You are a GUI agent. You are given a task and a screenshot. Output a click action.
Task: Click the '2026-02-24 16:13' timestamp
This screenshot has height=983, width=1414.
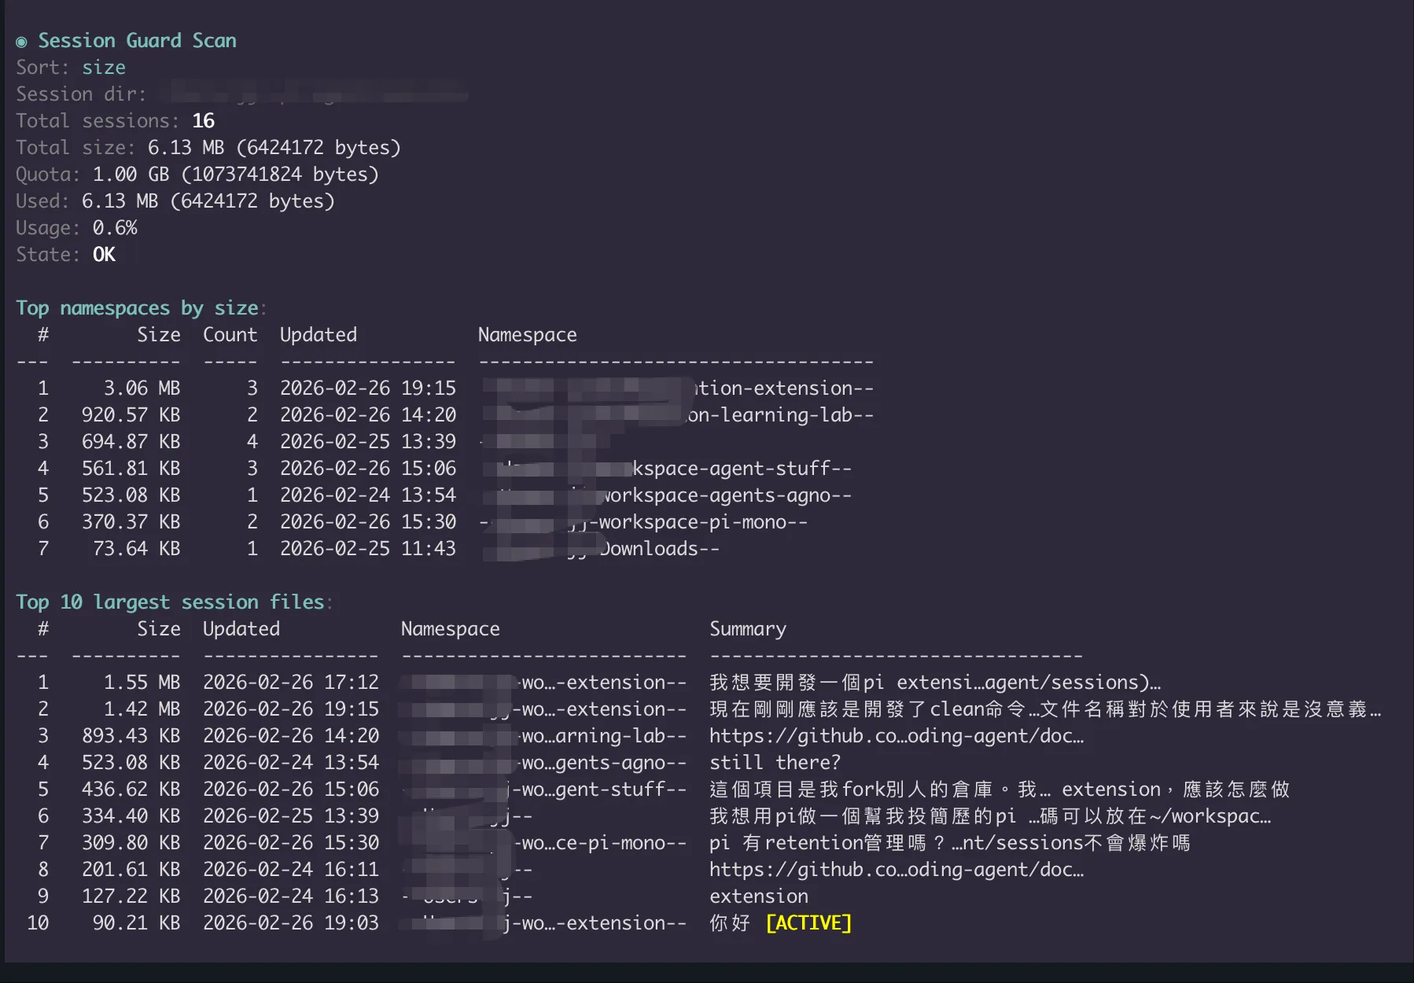pyautogui.click(x=291, y=896)
